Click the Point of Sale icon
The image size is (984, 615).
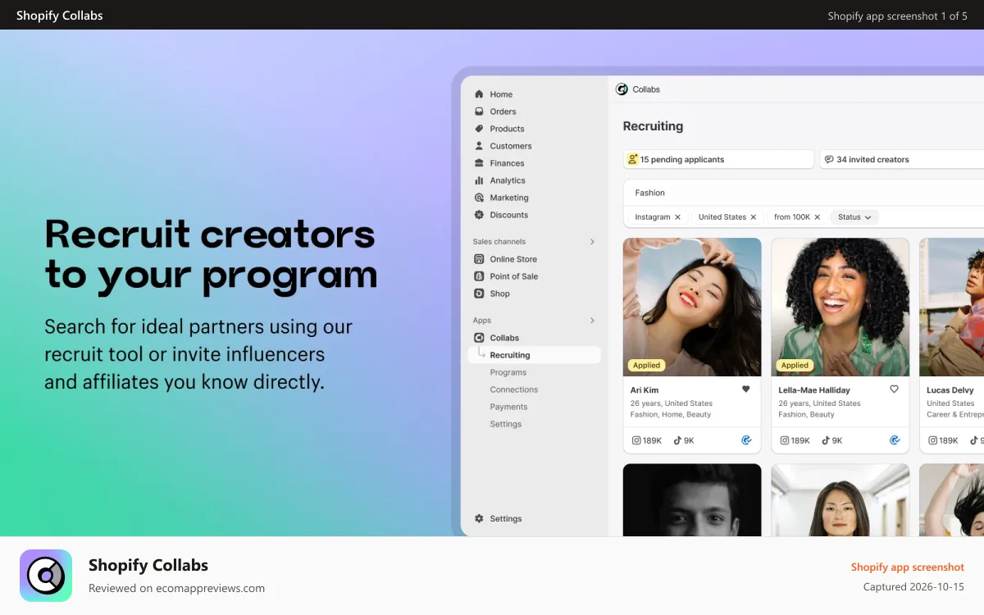click(x=479, y=276)
